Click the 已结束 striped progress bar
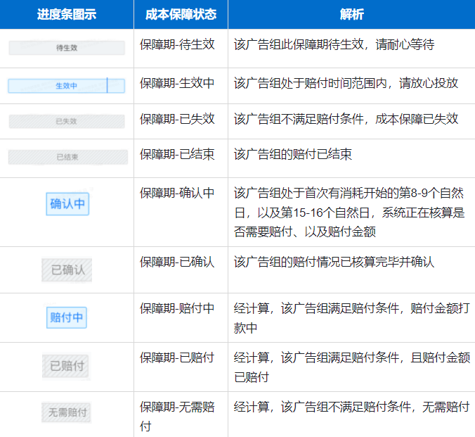 coord(68,157)
